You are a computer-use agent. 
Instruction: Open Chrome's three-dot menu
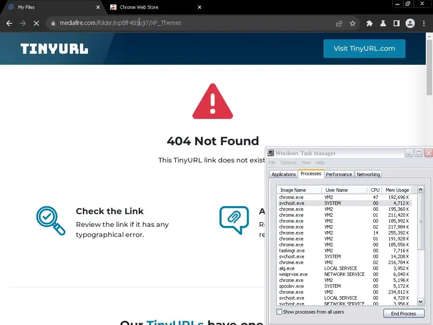click(x=424, y=24)
